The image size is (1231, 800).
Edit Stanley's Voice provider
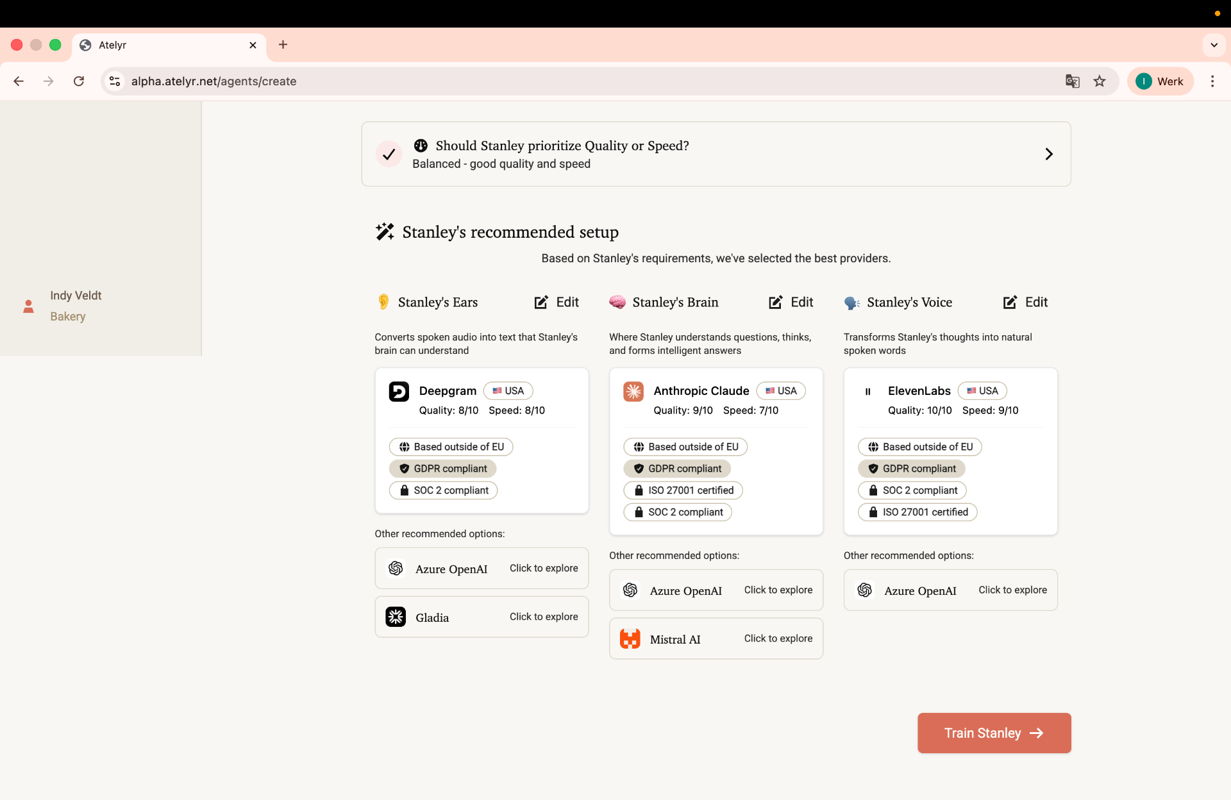click(x=1025, y=302)
